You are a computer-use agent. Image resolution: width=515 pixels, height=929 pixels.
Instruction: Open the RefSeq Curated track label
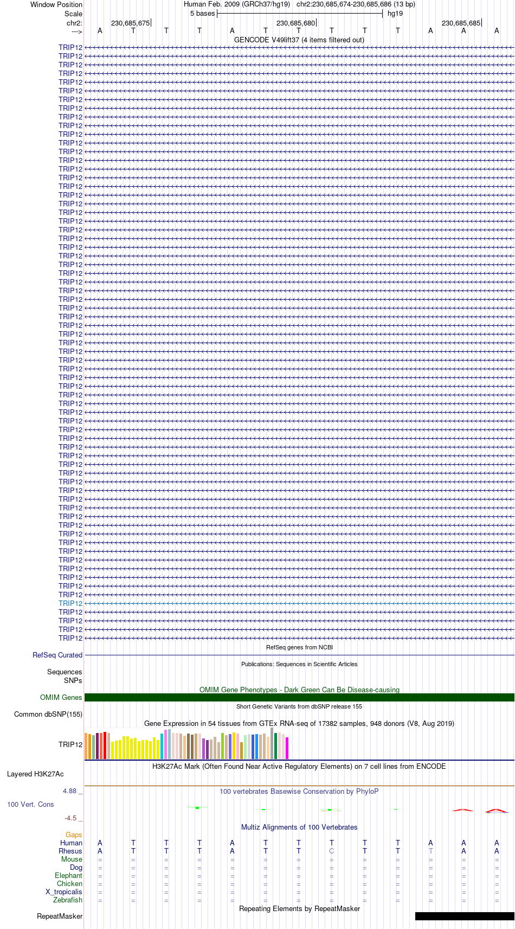click(x=57, y=655)
